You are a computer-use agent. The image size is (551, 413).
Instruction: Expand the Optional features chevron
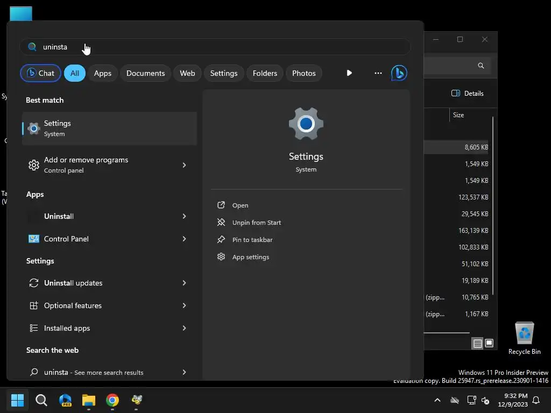point(184,305)
